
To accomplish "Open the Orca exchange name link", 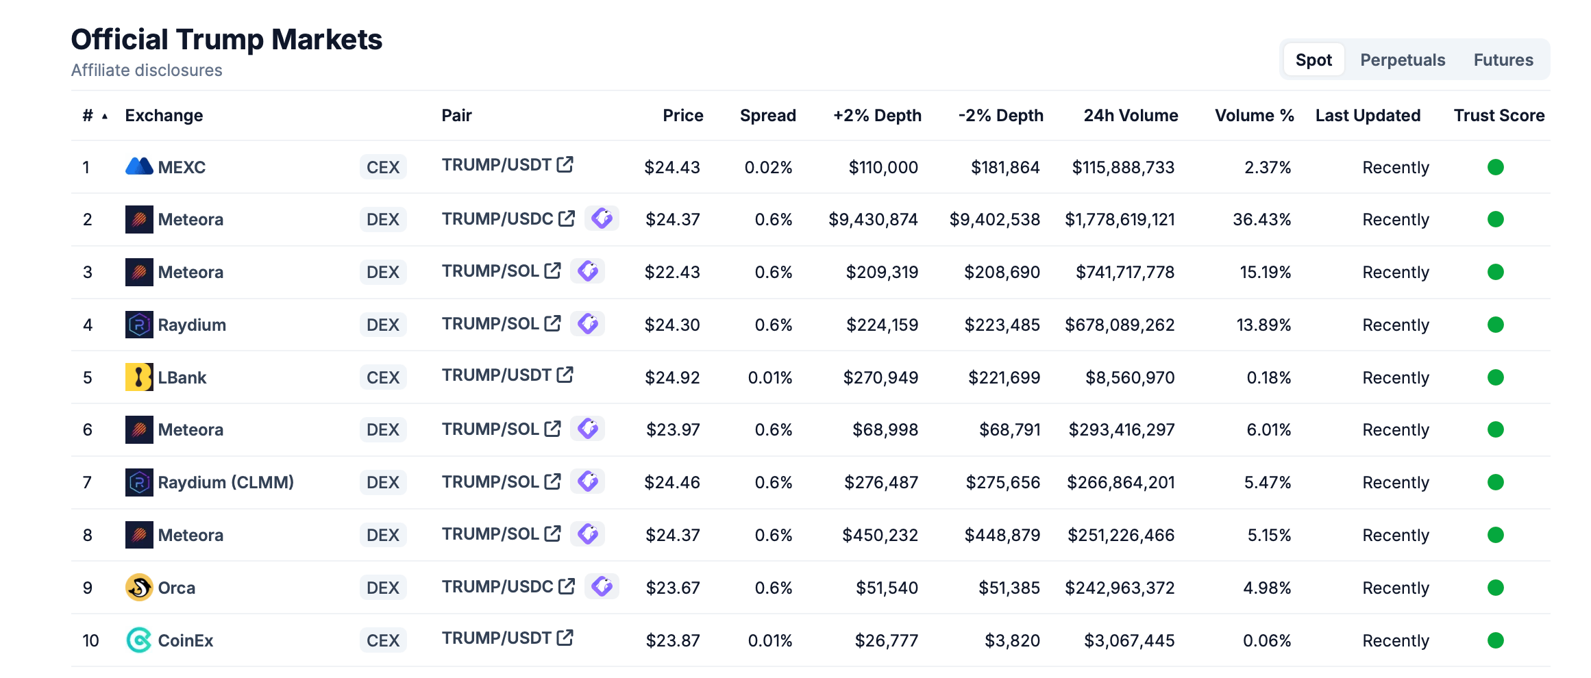I will 177,588.
